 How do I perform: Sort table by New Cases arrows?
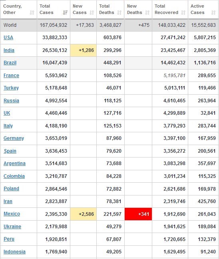click(x=92, y=12)
